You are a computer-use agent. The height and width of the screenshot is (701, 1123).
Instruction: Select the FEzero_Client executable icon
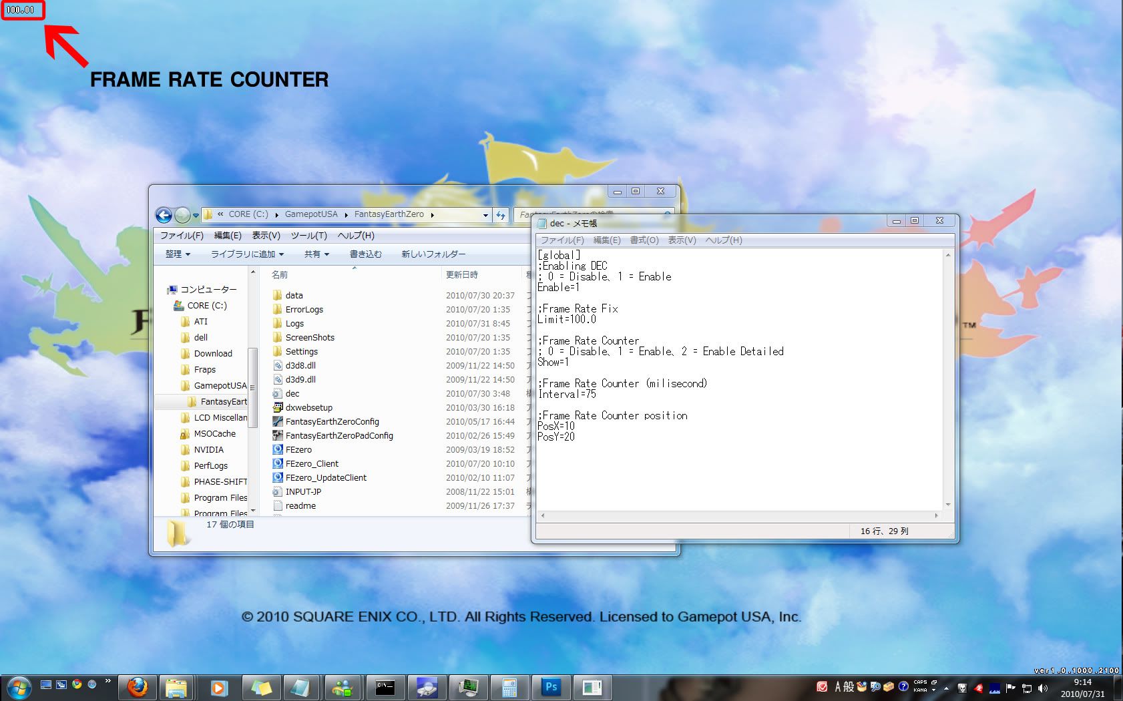click(278, 463)
